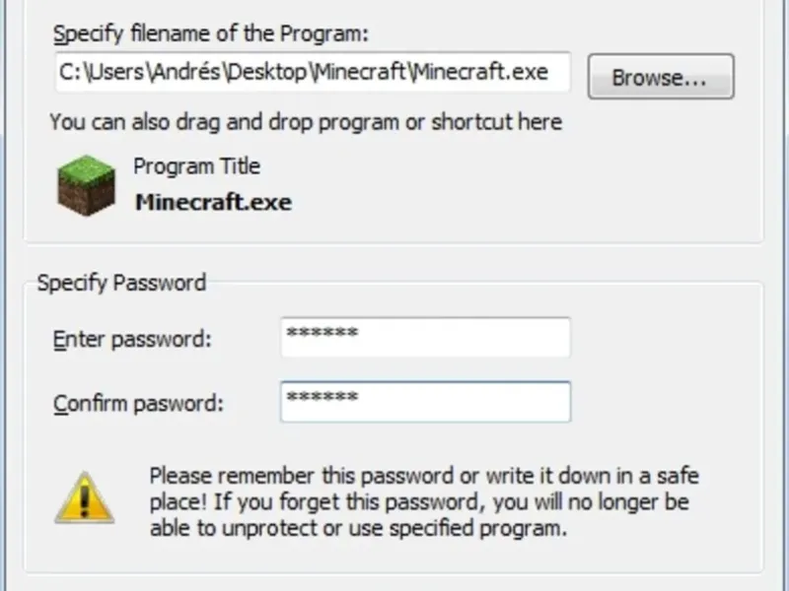
Task: Click the 'Confirm password:' label
Action: (138, 404)
